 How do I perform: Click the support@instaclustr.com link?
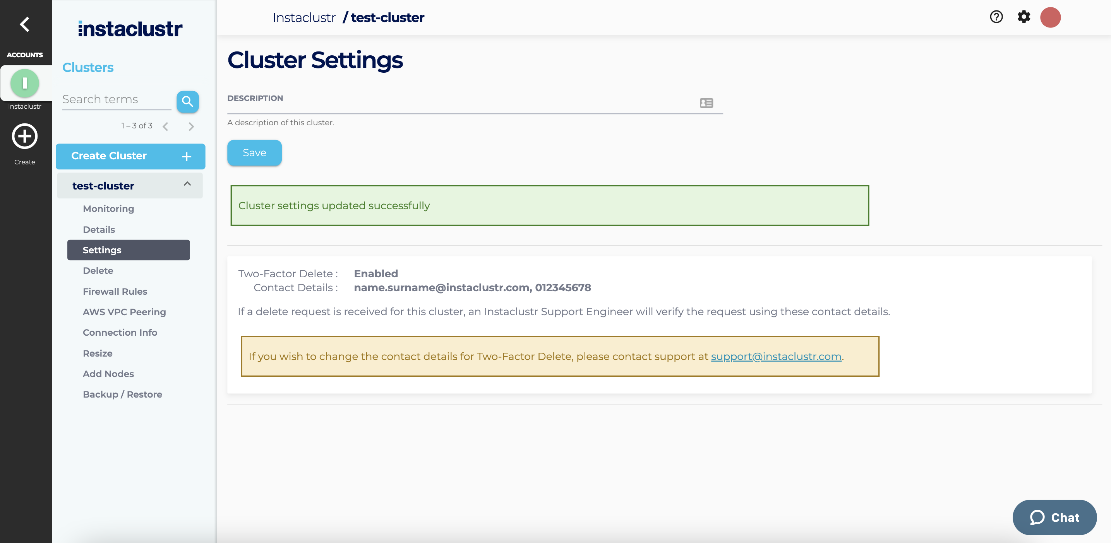775,357
